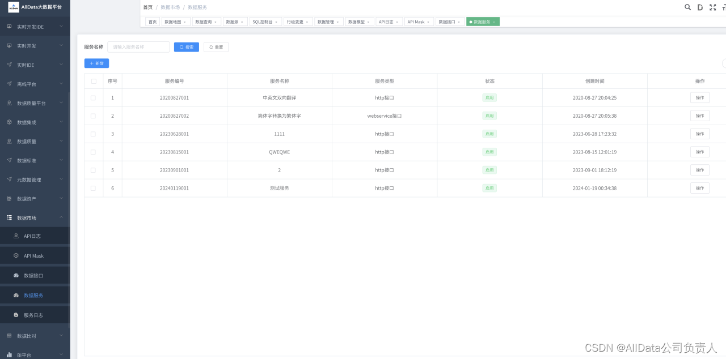Click the 实时开发IDE monitor icon
This screenshot has height=359, width=726.
[x=9, y=27]
